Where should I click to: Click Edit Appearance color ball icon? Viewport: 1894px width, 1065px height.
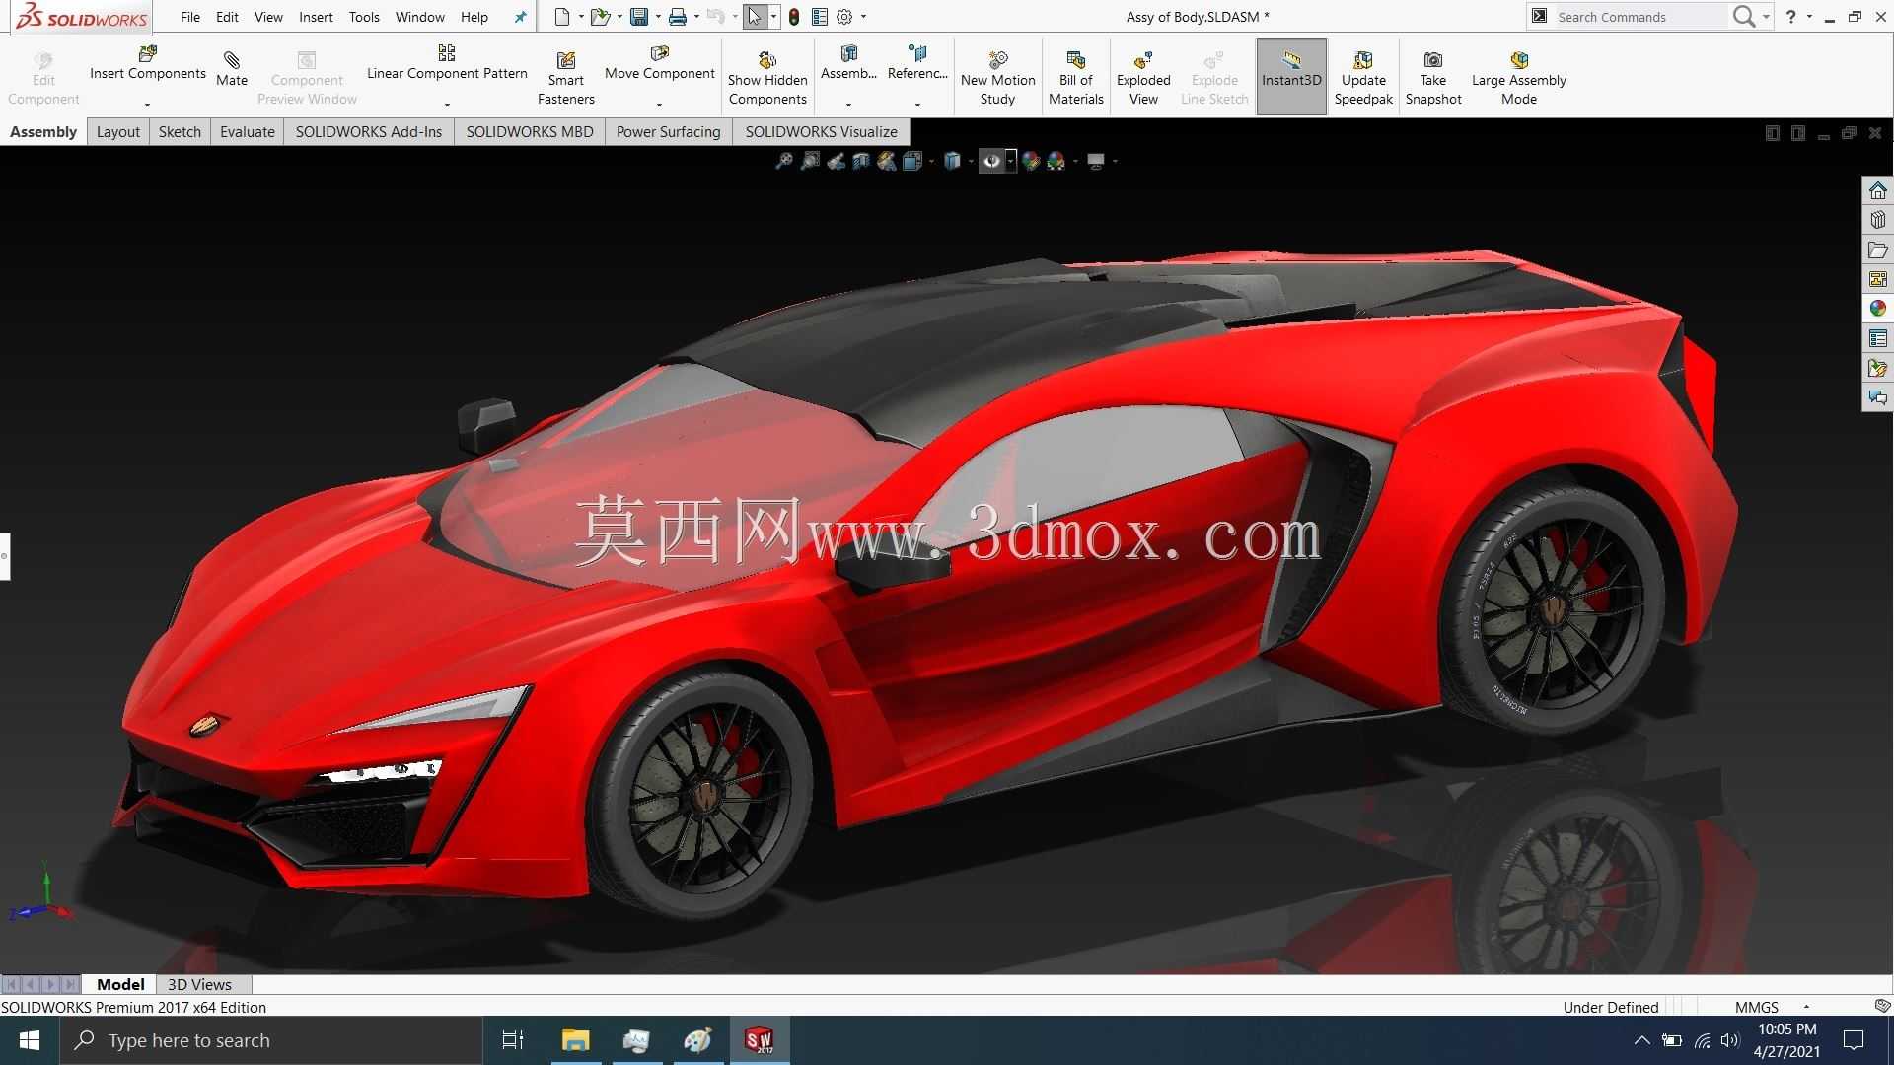1031,161
